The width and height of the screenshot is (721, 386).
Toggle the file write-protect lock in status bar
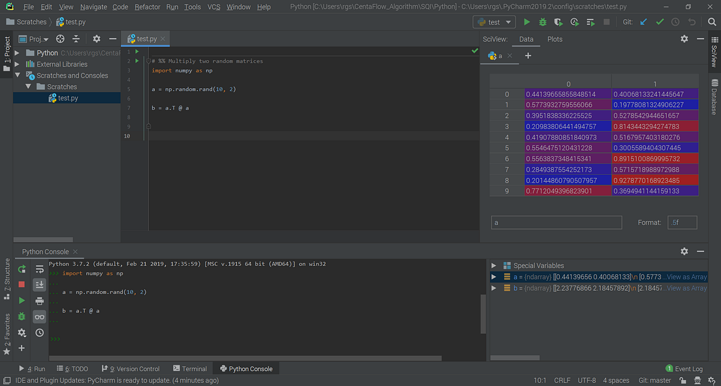pos(682,380)
